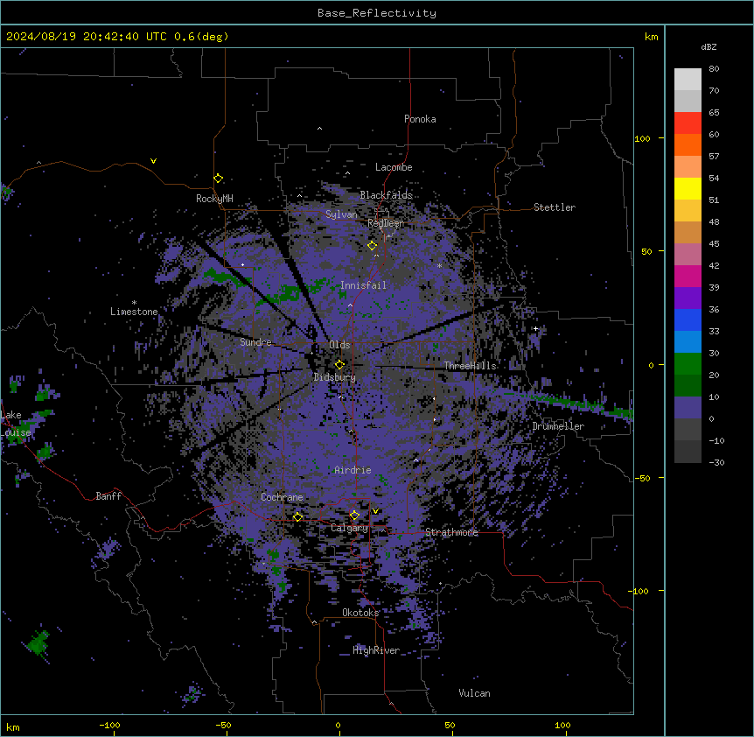
Task: Select the violet 39-36 dBZ legend swatch
Action: 688,298
